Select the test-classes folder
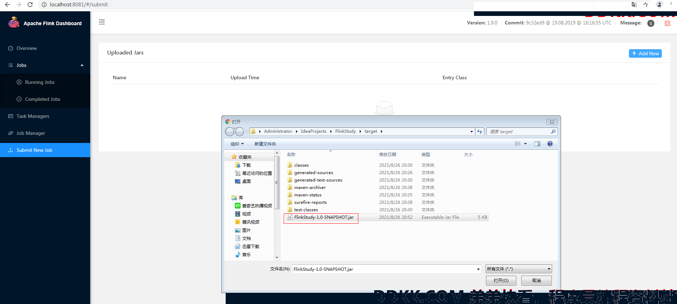This screenshot has width=677, height=304. pos(306,210)
